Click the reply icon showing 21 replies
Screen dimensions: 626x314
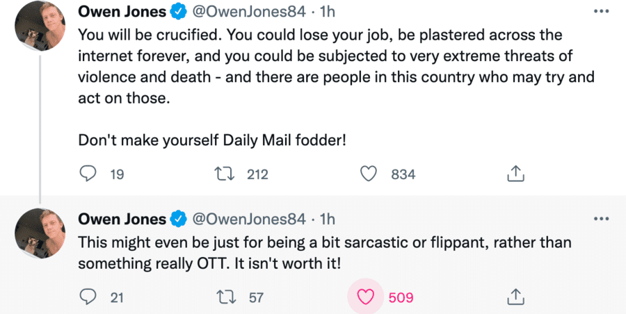coord(88,297)
